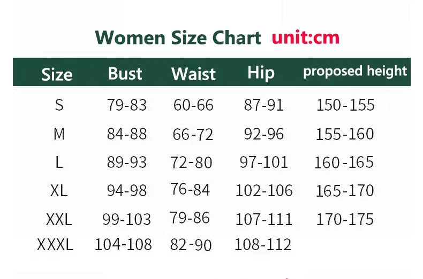Click hip value 97-101

pyautogui.click(x=264, y=162)
